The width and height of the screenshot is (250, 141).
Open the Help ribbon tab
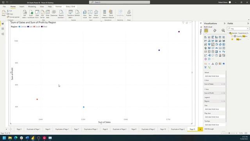click(50, 7)
